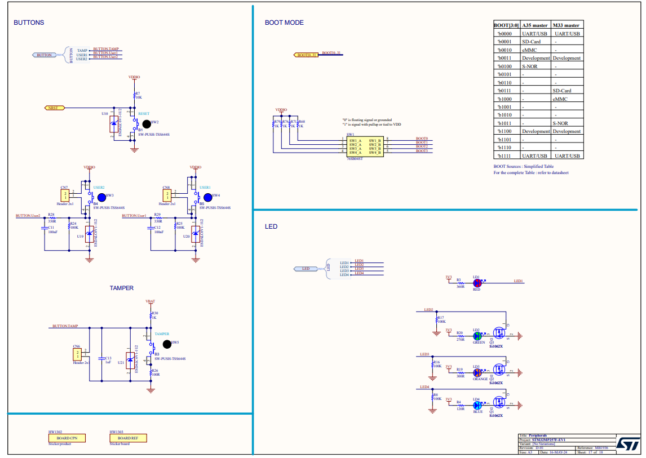Select the USER2 switch label
This screenshot has width=646, height=458.
point(99,188)
